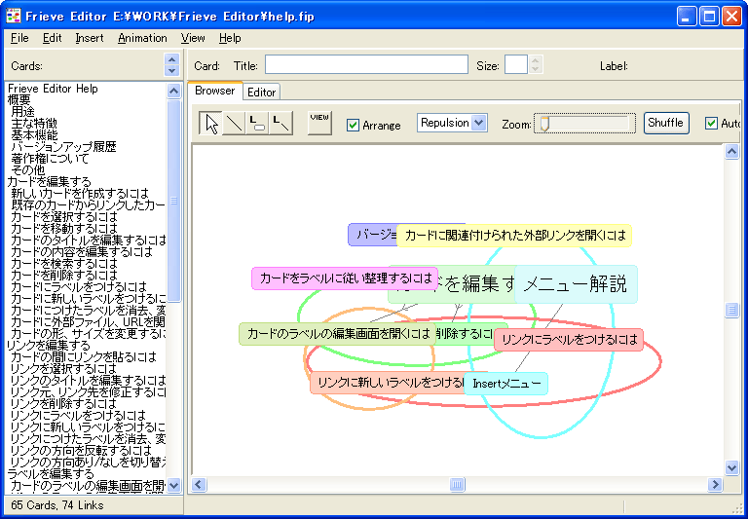Click the canvas horizontal scroll left arrow
Screen dimensions: 748x519
tap(198, 485)
